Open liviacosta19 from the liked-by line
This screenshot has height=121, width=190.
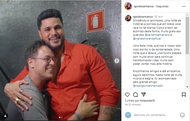pos(147,101)
